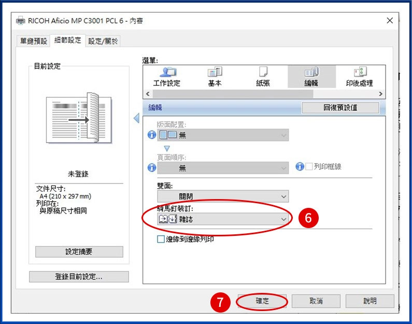The image size is (412, 324).
Task: Confirm with the 確定 button
Action: (x=262, y=301)
